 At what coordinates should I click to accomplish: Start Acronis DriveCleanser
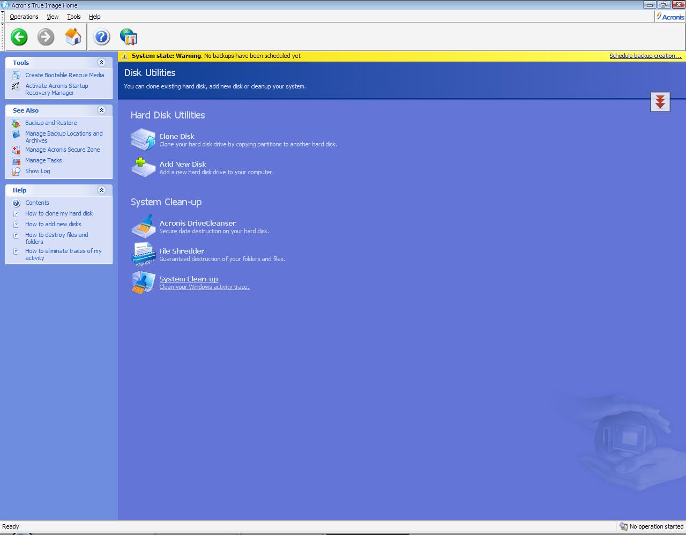click(x=198, y=223)
